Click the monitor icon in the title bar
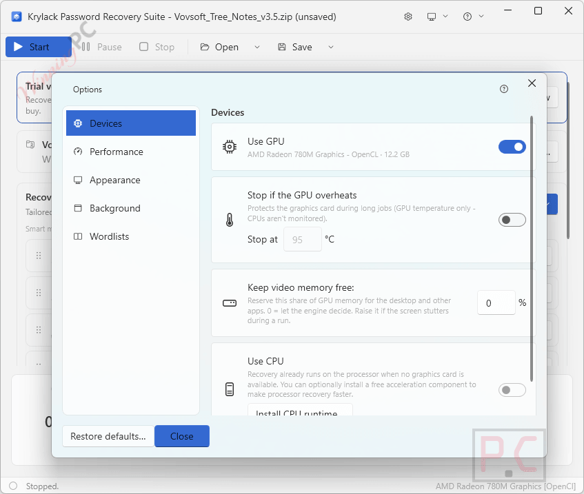 coord(432,17)
